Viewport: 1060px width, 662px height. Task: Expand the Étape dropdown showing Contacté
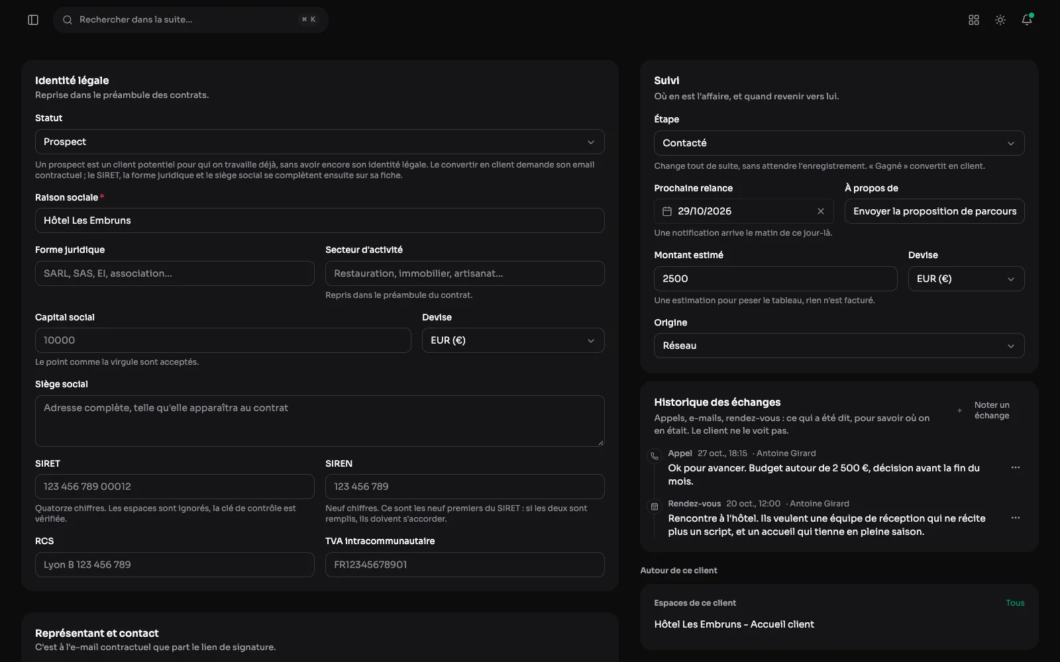point(839,143)
